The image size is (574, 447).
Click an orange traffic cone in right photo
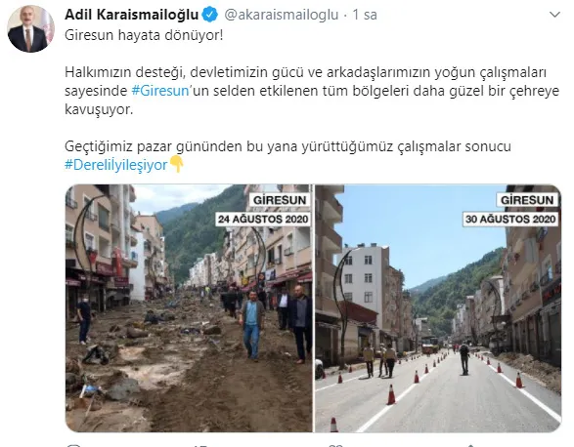391,394
